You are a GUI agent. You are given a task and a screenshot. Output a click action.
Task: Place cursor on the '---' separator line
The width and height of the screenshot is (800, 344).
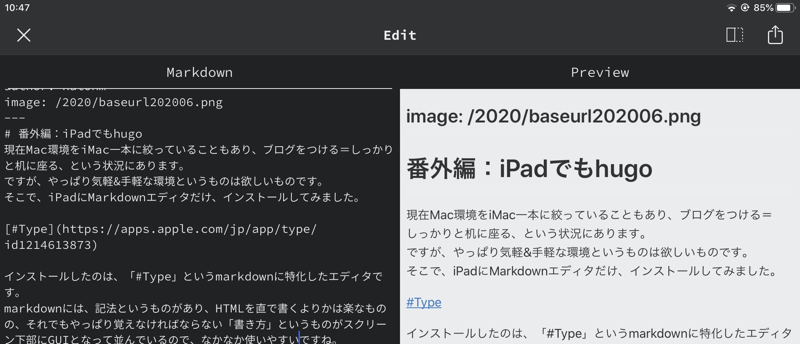pyautogui.click(x=15, y=118)
